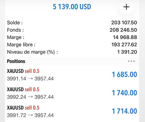
Task: Tap the Marge row label
Action: click(15, 37)
